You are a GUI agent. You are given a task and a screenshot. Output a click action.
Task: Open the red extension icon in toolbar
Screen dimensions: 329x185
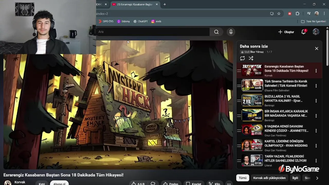[x=290, y=14]
